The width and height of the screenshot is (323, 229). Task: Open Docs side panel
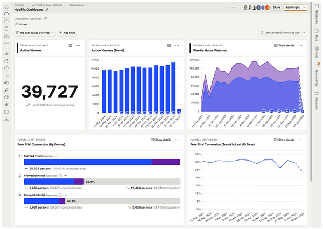click(317, 35)
